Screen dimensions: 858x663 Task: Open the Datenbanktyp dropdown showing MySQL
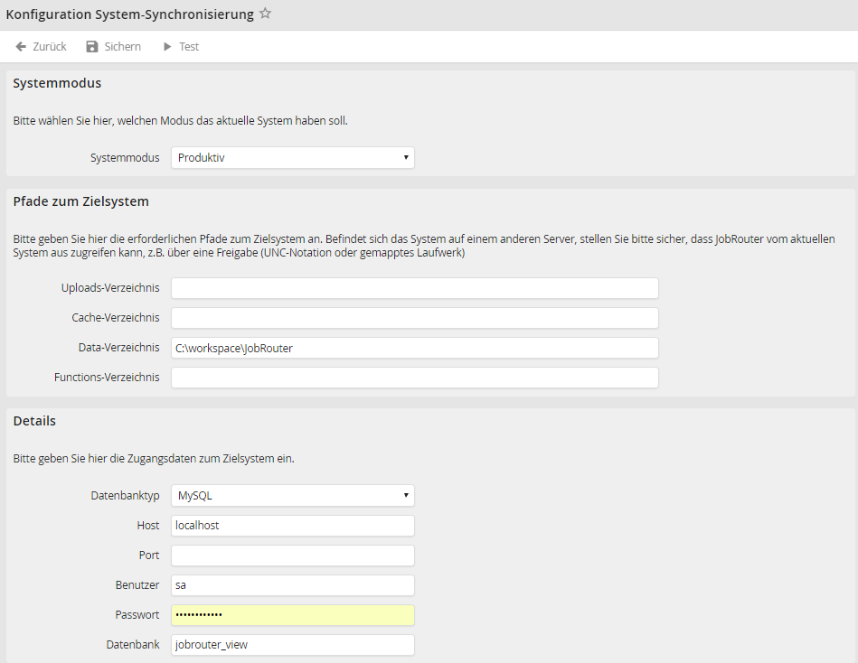(293, 495)
